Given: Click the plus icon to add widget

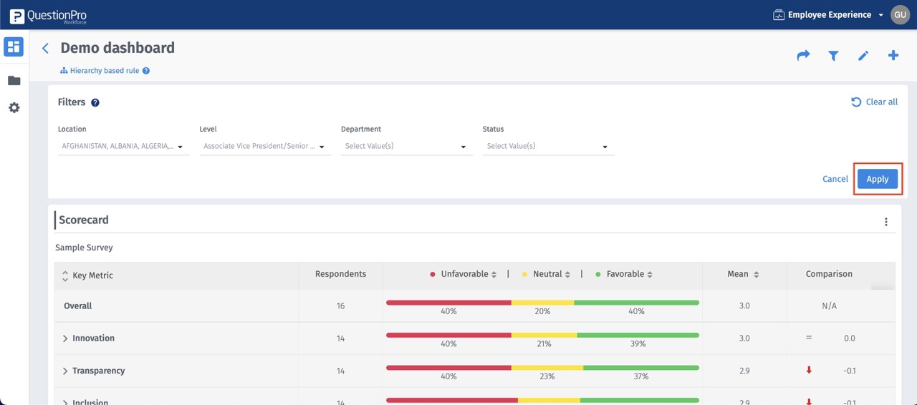Looking at the screenshot, I should [893, 55].
